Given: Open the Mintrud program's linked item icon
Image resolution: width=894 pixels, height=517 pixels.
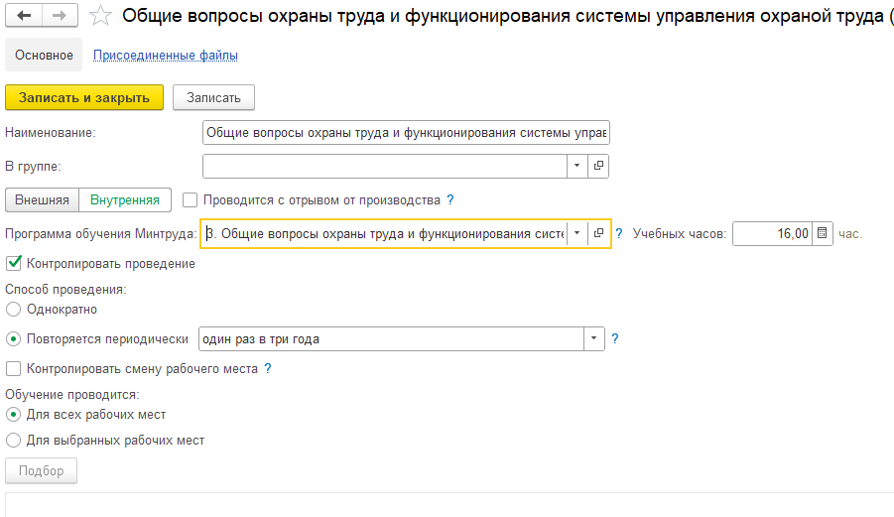Looking at the screenshot, I should click(598, 233).
